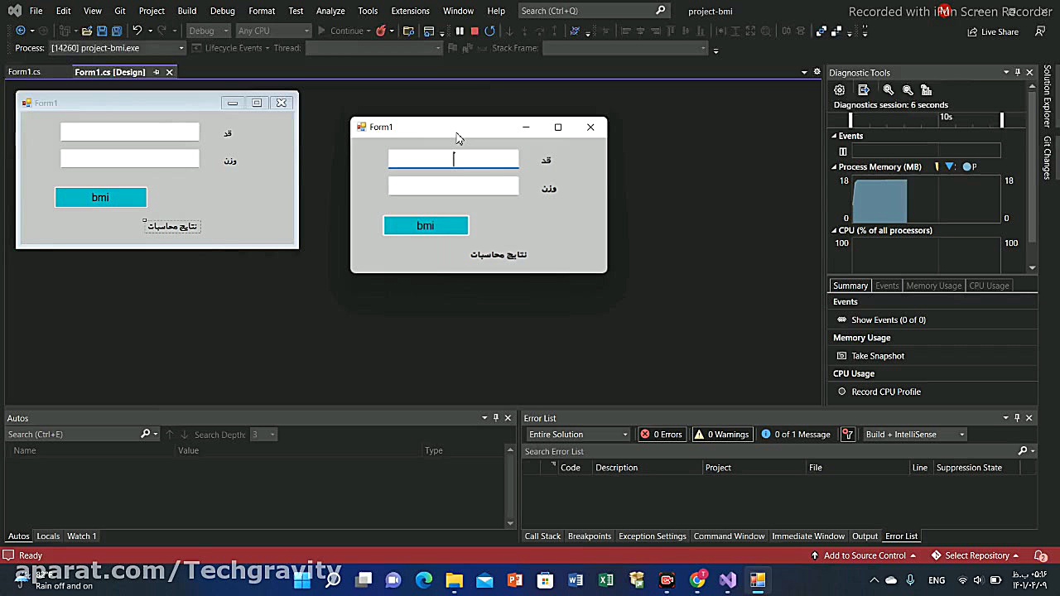The height and width of the screenshot is (596, 1060).
Task: Open Visual Studio from the Windows taskbar
Action: [727, 580]
